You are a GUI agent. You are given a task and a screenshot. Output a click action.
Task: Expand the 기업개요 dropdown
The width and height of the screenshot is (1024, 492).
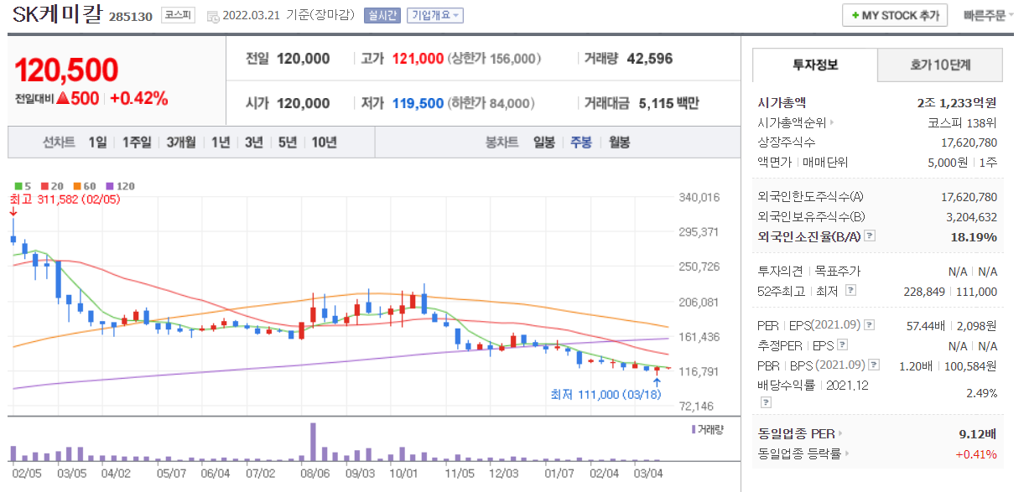pyautogui.click(x=434, y=16)
